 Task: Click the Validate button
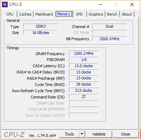pos(99,134)
